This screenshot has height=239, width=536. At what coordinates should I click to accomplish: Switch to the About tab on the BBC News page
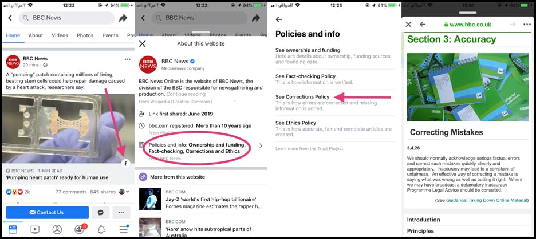pyautogui.click(x=36, y=35)
